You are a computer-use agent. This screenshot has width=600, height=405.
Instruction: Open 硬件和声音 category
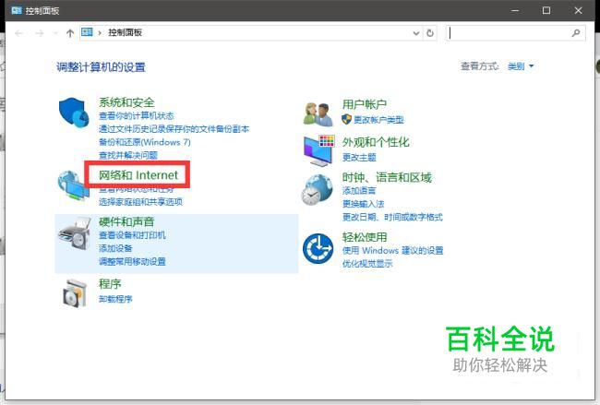pos(126,221)
